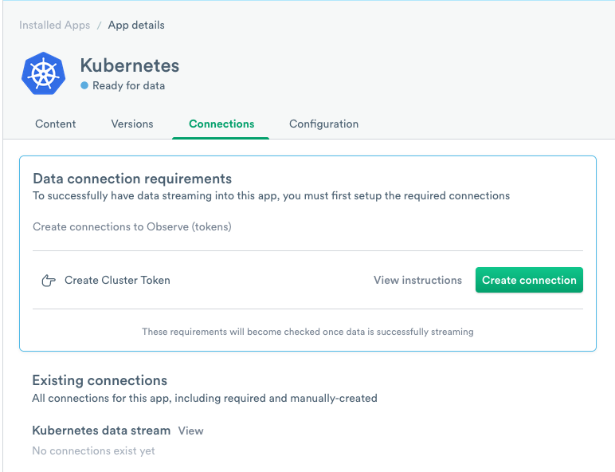This screenshot has width=615, height=472.
Task: Open the Content tab
Action: 55,124
